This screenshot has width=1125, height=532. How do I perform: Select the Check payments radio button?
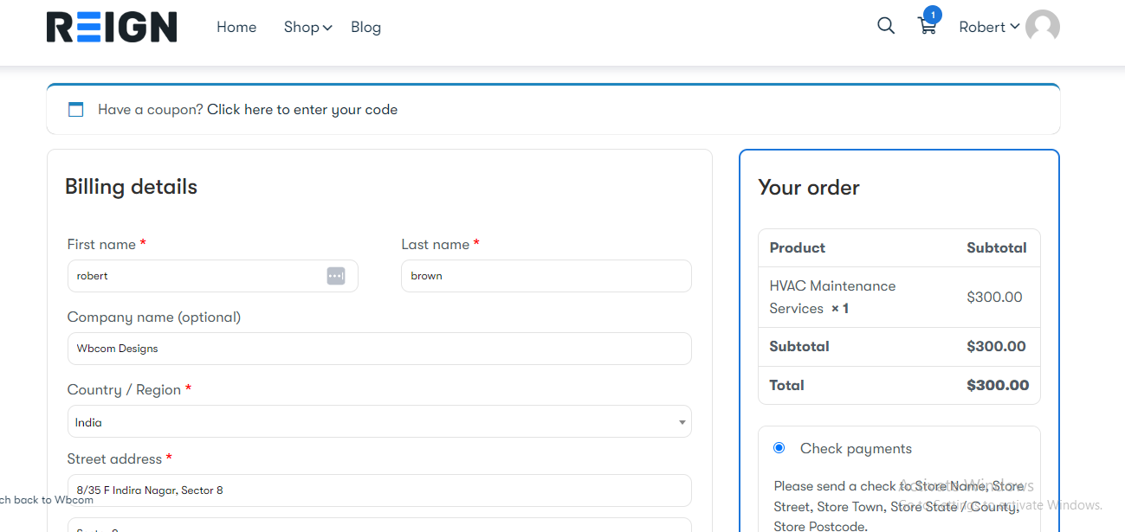[779, 448]
